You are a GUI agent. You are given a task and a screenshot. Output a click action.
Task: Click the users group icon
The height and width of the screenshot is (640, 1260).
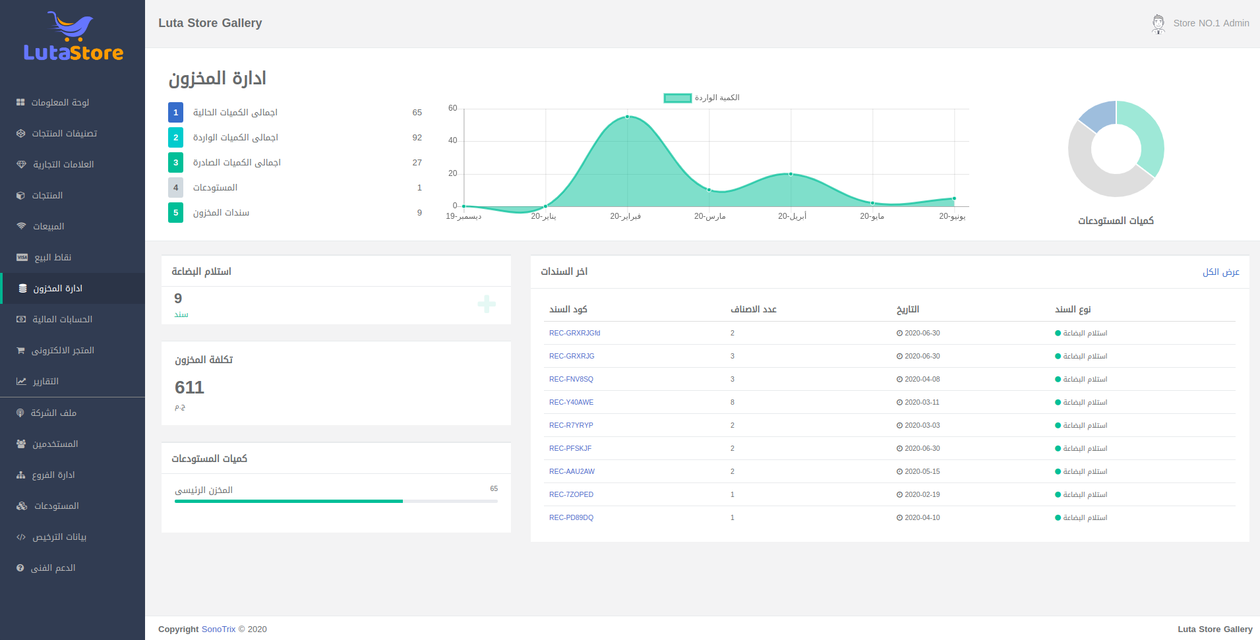click(x=21, y=444)
